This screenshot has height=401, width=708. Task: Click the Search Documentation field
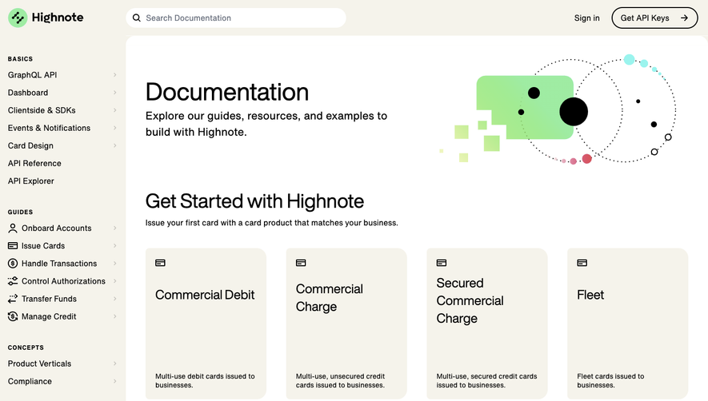[236, 18]
